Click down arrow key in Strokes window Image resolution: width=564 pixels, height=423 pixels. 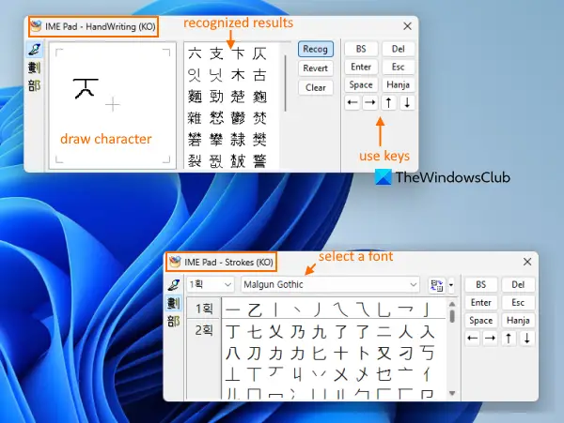(x=527, y=339)
